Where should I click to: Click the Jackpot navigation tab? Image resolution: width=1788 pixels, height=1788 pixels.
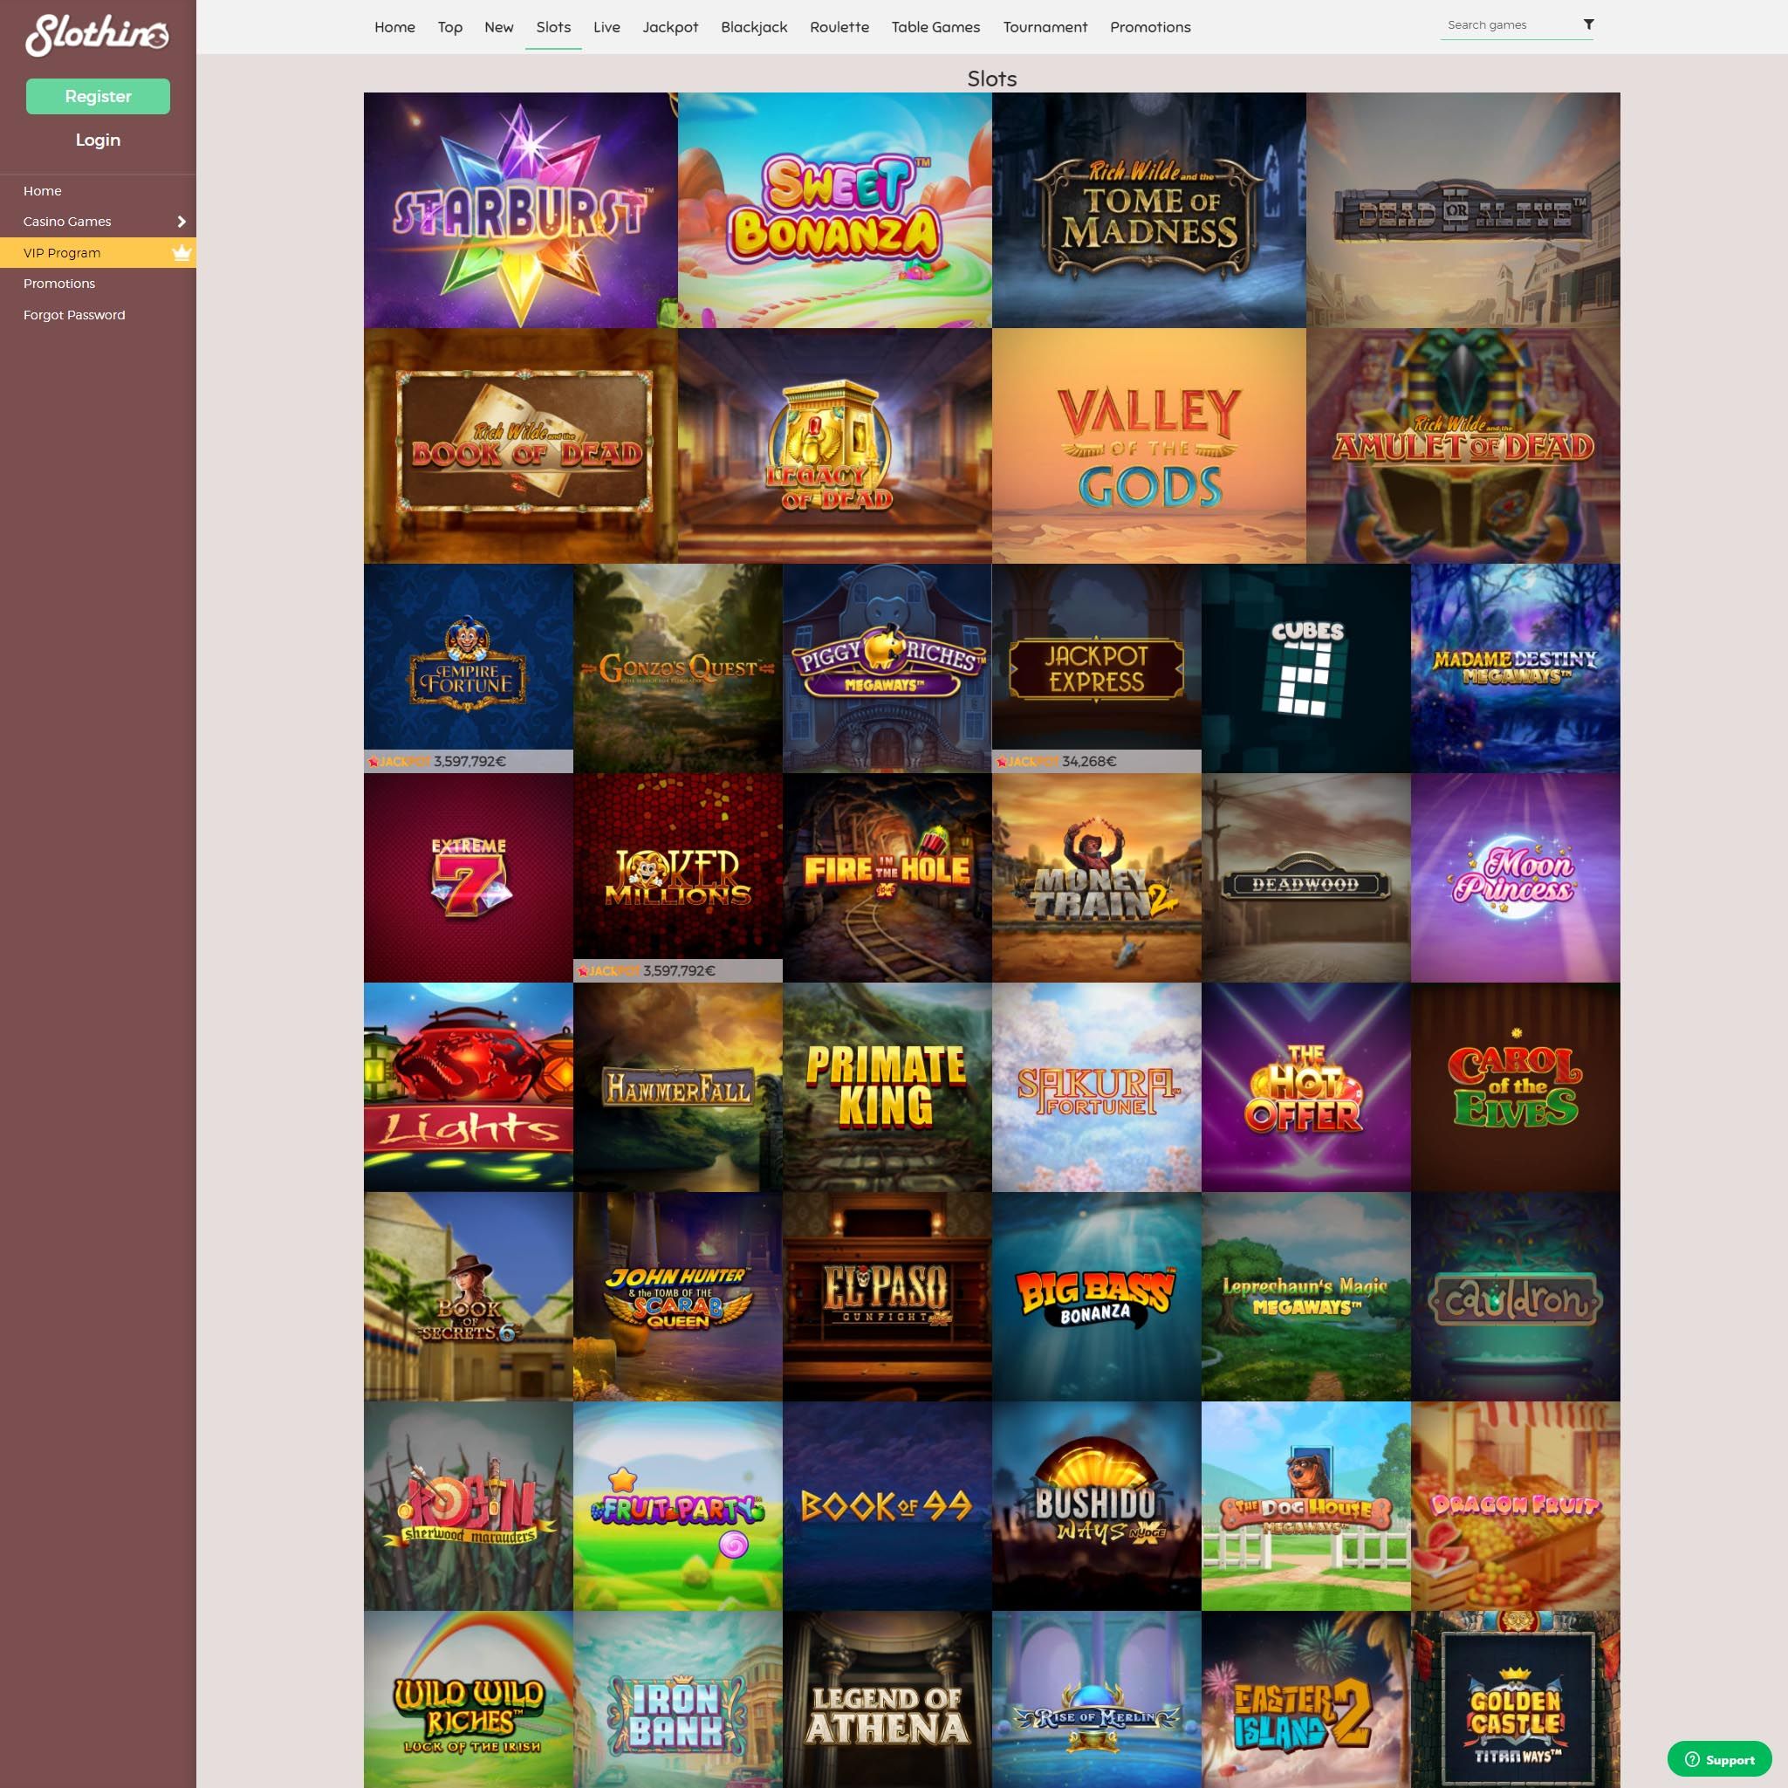tap(668, 26)
